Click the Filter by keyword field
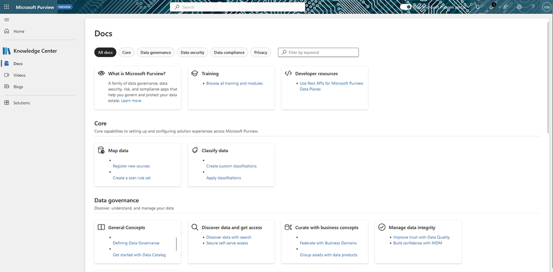This screenshot has height=272, width=553. tap(318, 53)
